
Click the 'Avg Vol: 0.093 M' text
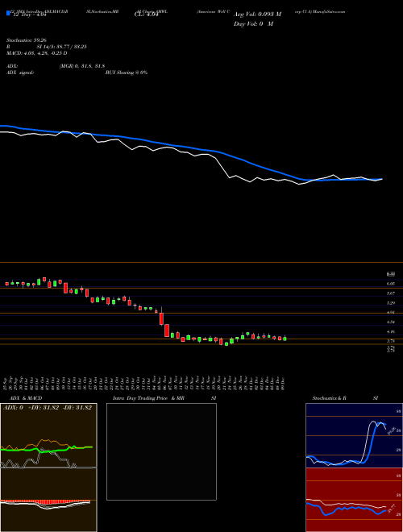pos(257,15)
